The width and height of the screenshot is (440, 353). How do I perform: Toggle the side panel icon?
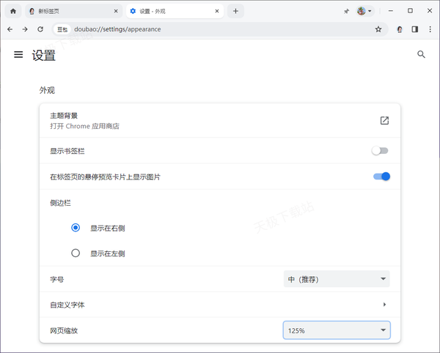pyautogui.click(x=415, y=29)
